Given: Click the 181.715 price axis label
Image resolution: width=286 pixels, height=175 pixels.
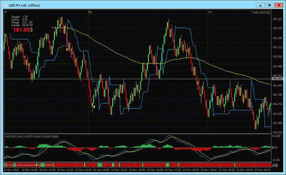Looking at the screenshot, I should [277, 104].
